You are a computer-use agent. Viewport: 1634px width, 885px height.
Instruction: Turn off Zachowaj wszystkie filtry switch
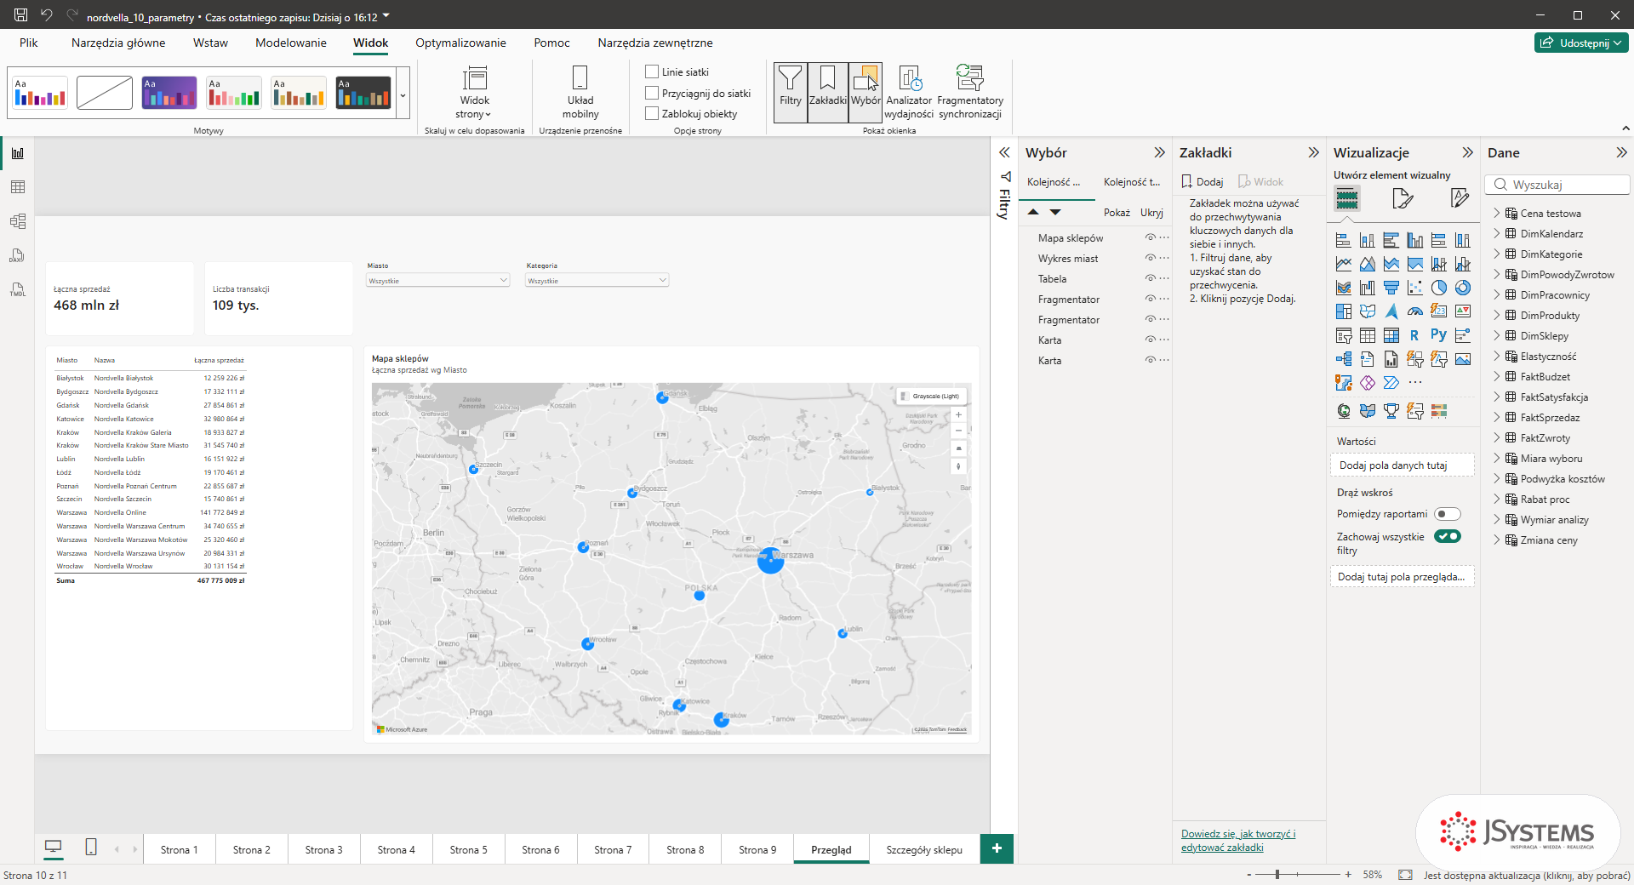click(1447, 536)
